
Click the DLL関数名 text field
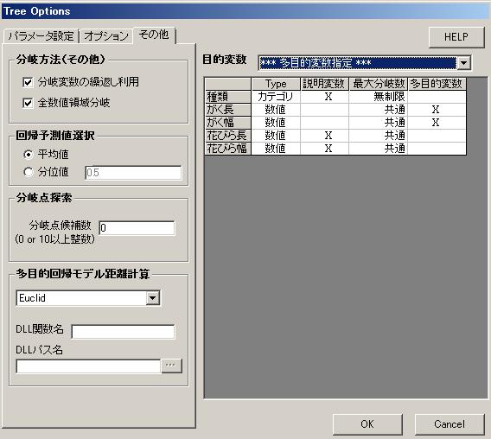(x=123, y=332)
